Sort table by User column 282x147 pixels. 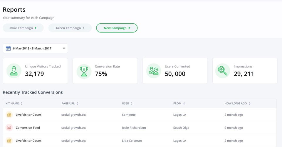(x=132, y=103)
